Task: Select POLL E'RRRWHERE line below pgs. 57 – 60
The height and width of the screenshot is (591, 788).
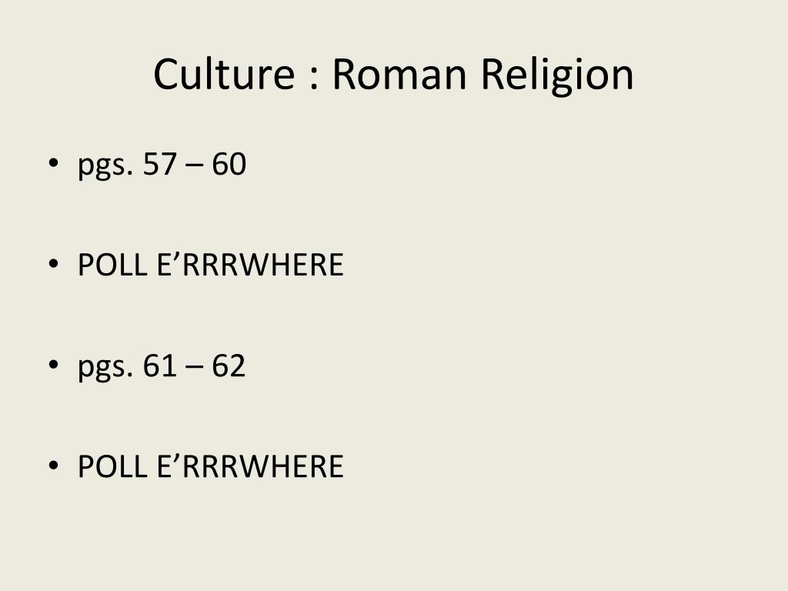Action: pyautogui.click(x=211, y=265)
